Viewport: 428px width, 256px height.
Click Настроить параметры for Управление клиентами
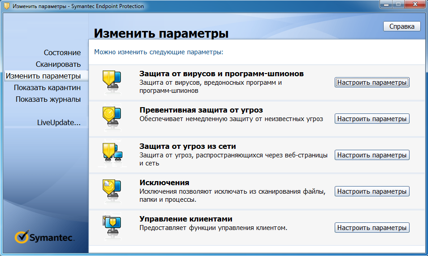[x=372, y=228]
